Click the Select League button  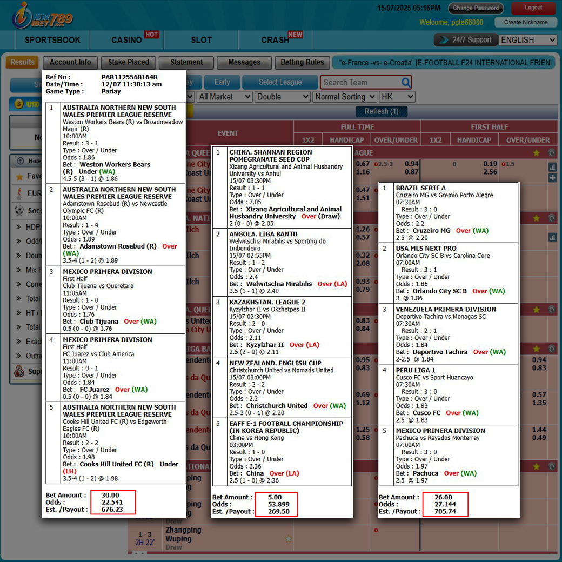coord(280,82)
